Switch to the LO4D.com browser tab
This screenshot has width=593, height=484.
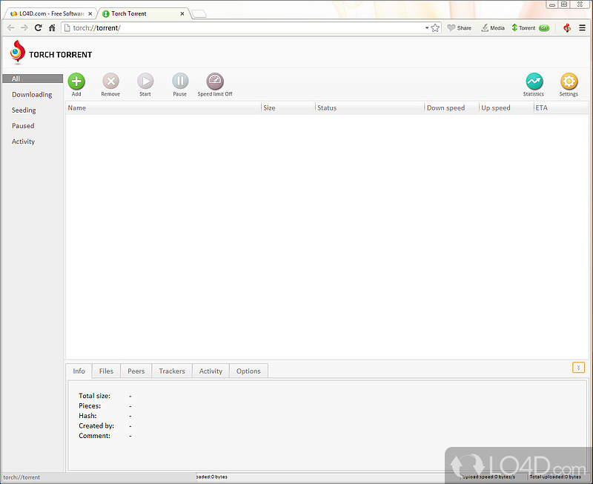51,13
